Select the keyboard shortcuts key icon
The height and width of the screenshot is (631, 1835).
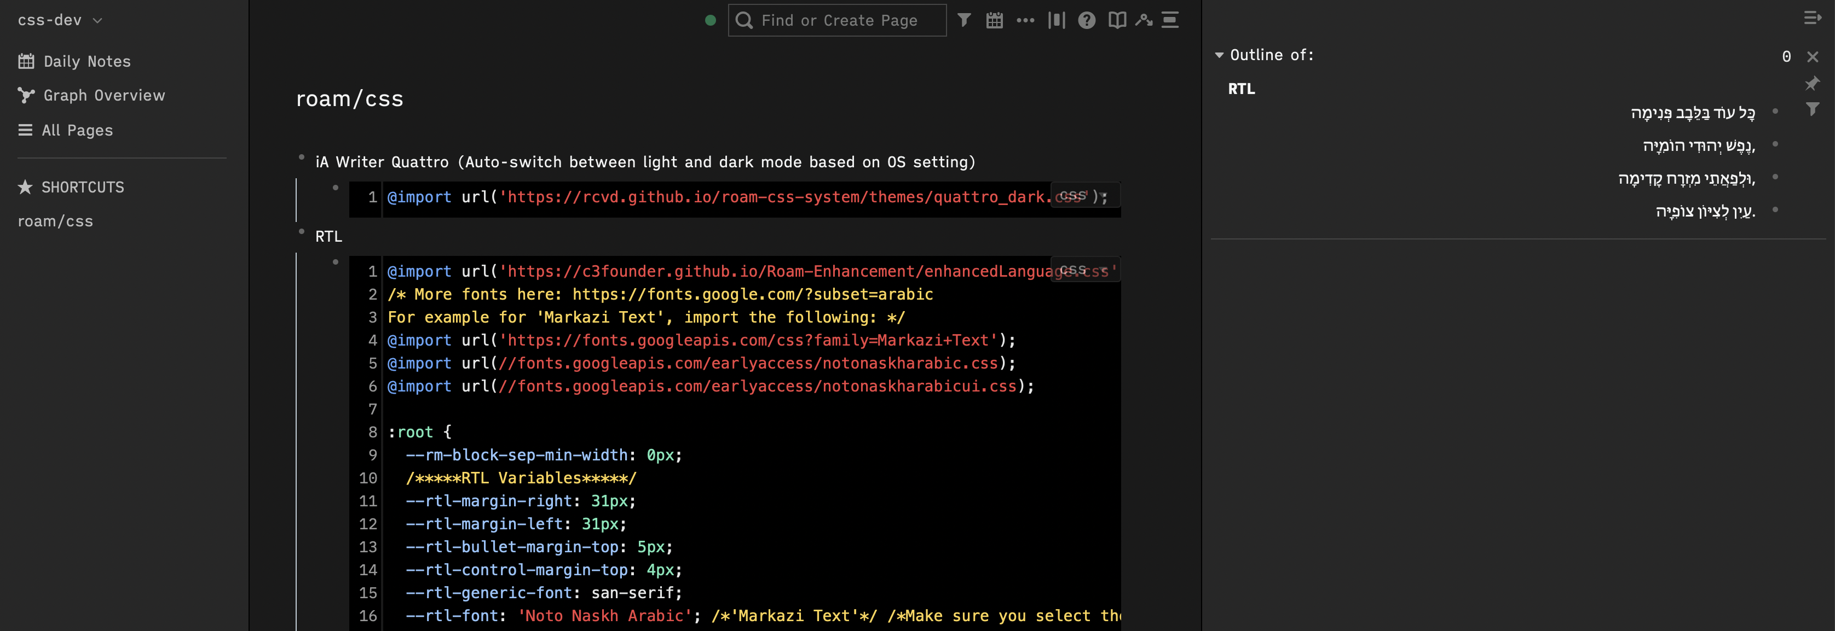1143,20
